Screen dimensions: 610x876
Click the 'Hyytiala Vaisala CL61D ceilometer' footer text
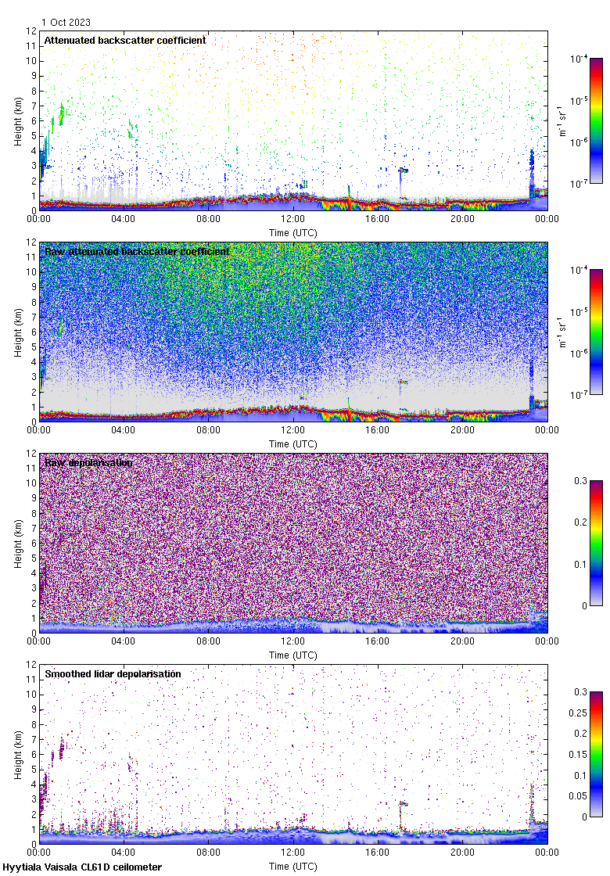pos(82,867)
